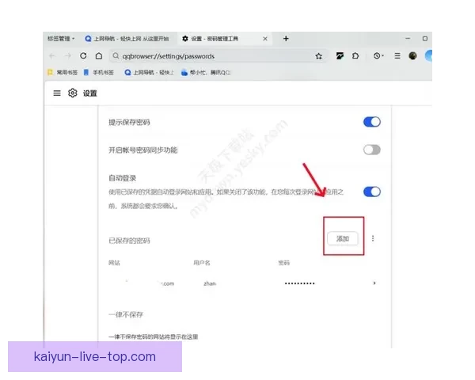Click the masked password dots
The image size is (475, 380).
click(299, 283)
